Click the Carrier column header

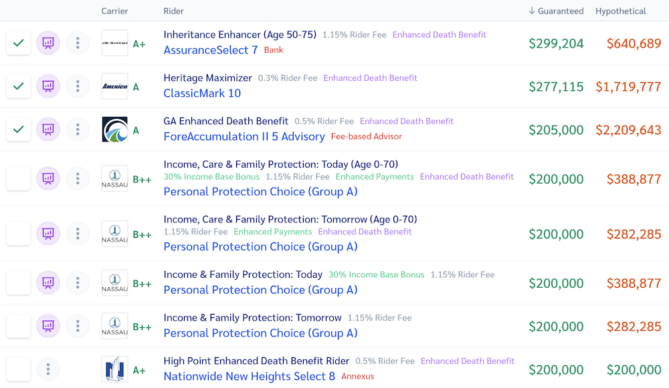tap(114, 11)
